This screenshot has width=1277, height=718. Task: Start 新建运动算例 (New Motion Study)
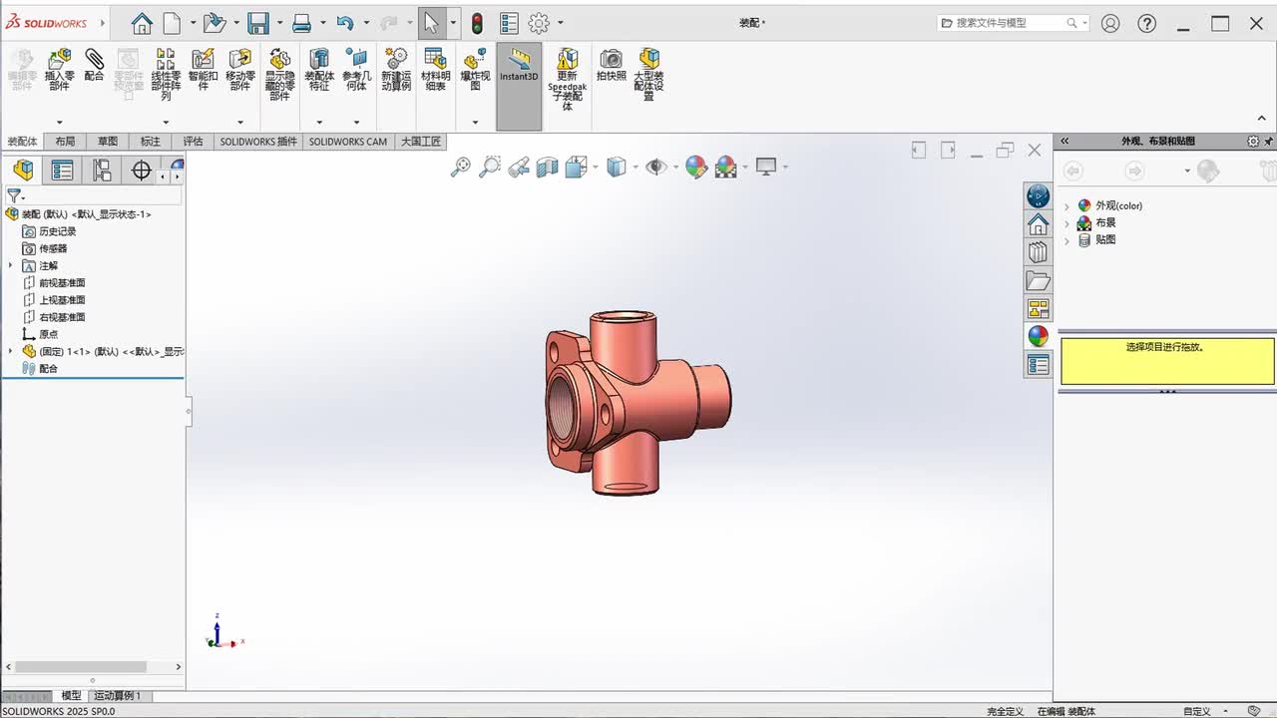[x=396, y=70]
